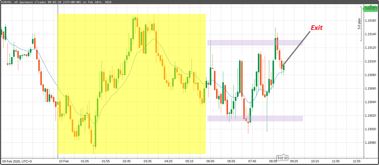The height and width of the screenshot is (165, 379).
Task: Select the upper purple resistance zone
Action: [x=255, y=43]
